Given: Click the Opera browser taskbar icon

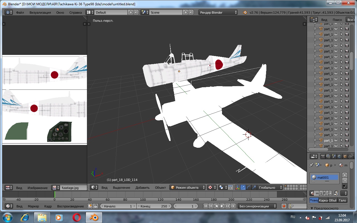Looking at the screenshot, I should point(76,217).
